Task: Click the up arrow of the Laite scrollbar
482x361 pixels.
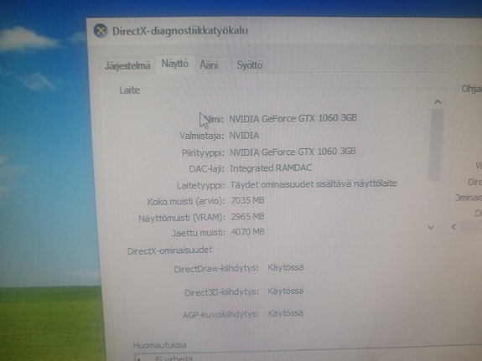Action: (x=438, y=102)
